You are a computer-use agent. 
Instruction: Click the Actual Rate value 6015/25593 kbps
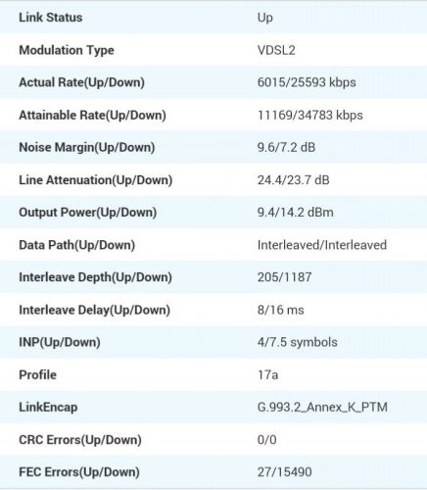pyautogui.click(x=307, y=82)
